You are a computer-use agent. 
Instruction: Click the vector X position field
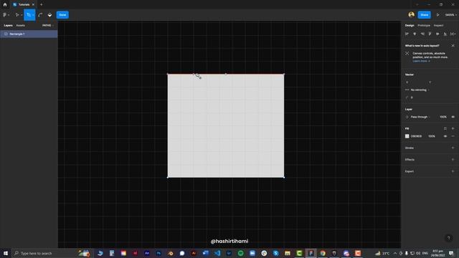415,82
